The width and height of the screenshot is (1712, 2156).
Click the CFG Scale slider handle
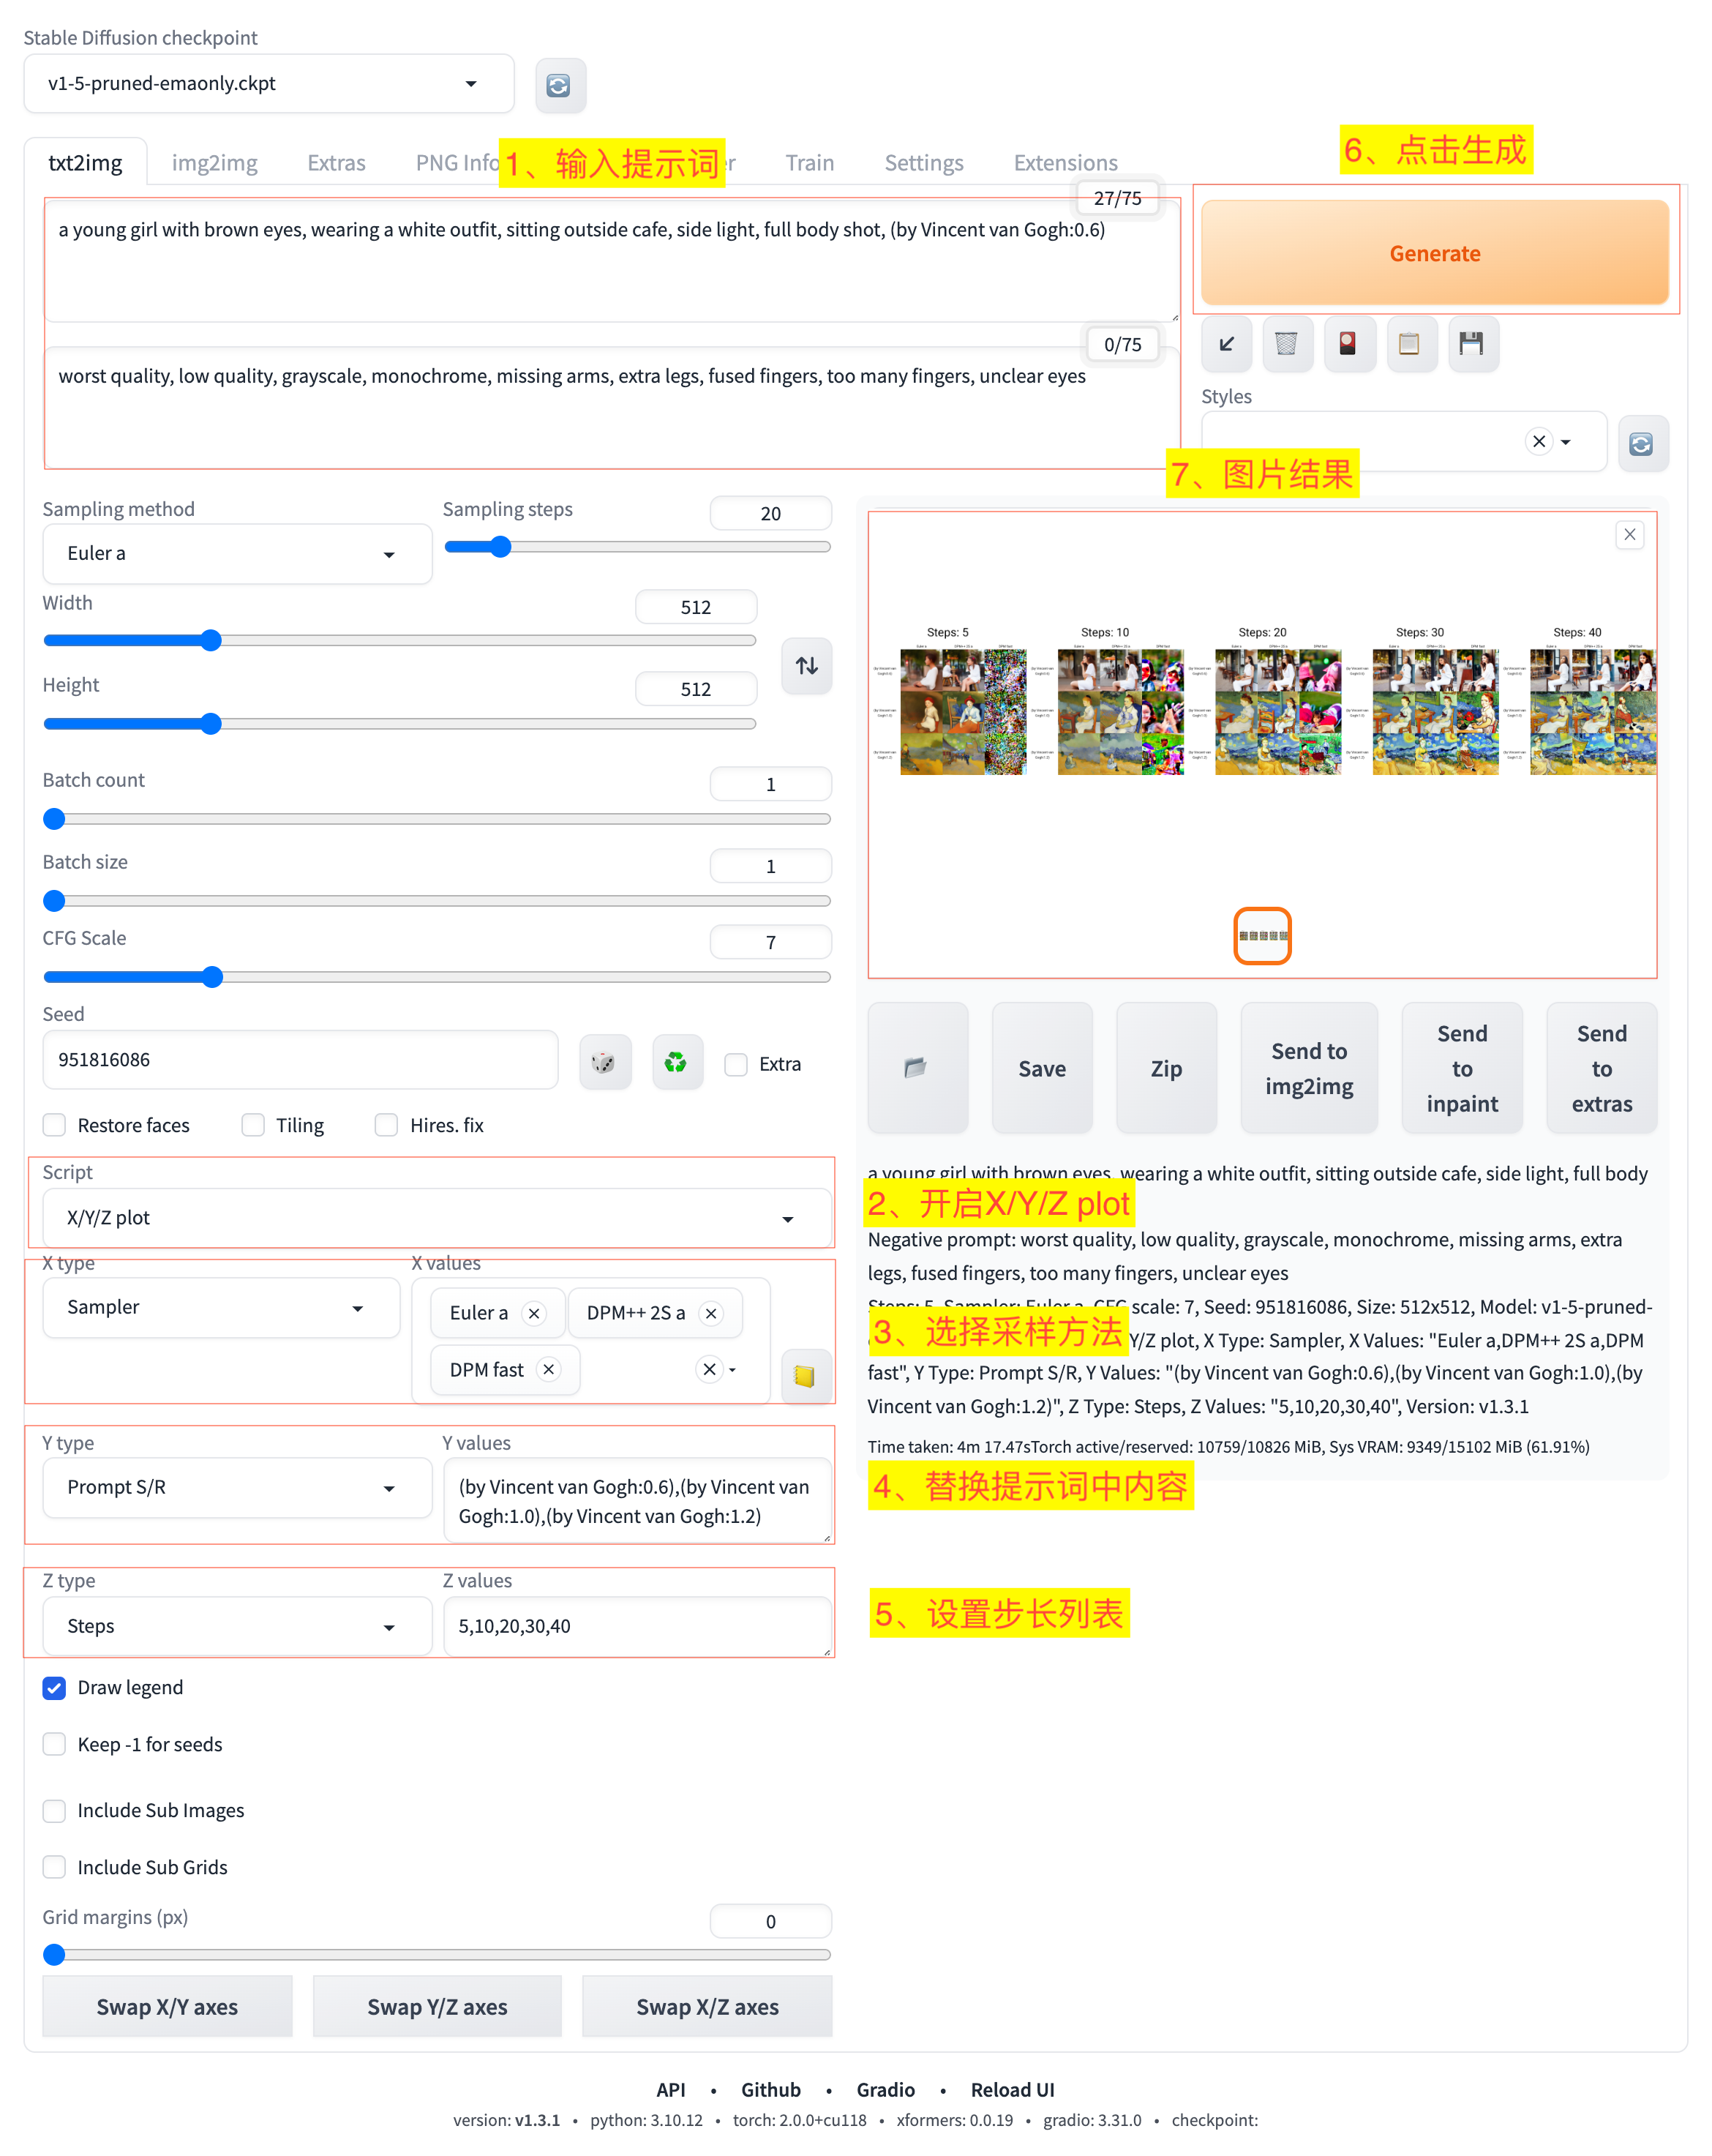(212, 977)
